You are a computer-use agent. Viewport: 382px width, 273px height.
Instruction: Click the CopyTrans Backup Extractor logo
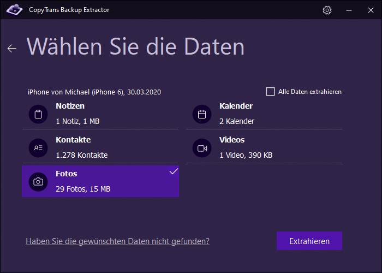click(x=14, y=10)
